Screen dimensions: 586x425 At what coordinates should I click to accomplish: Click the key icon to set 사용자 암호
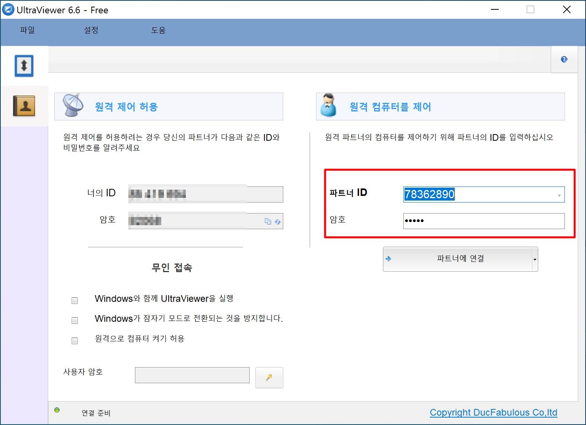pos(269,377)
